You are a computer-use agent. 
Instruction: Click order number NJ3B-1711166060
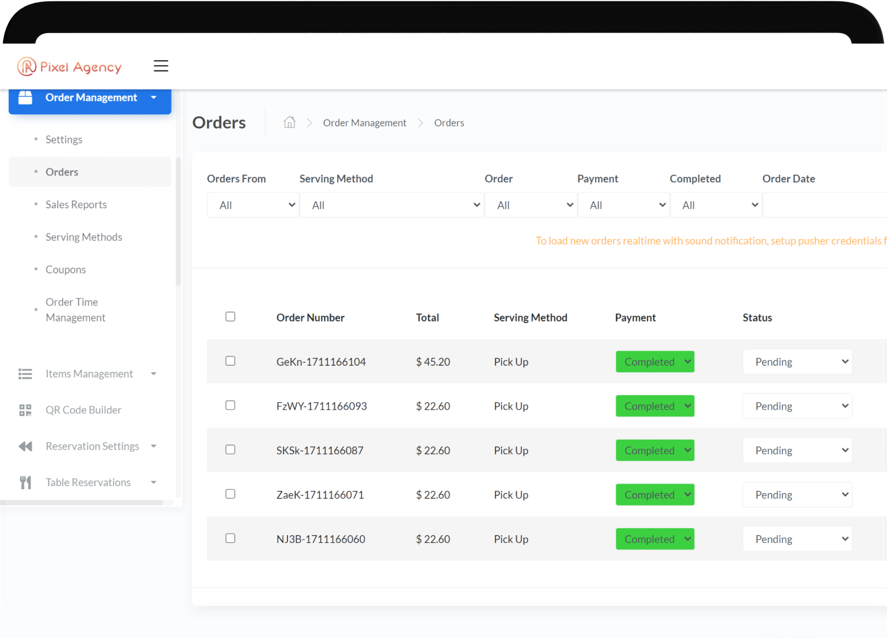pyautogui.click(x=321, y=539)
